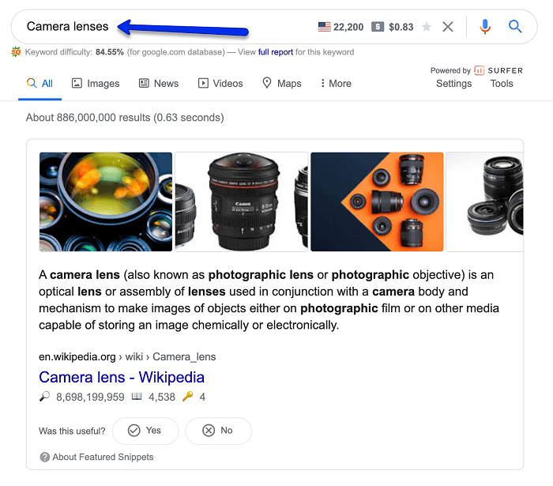This screenshot has height=486, width=553.
Task: Click the 84.55% keyword difficulty value
Action: click(109, 52)
